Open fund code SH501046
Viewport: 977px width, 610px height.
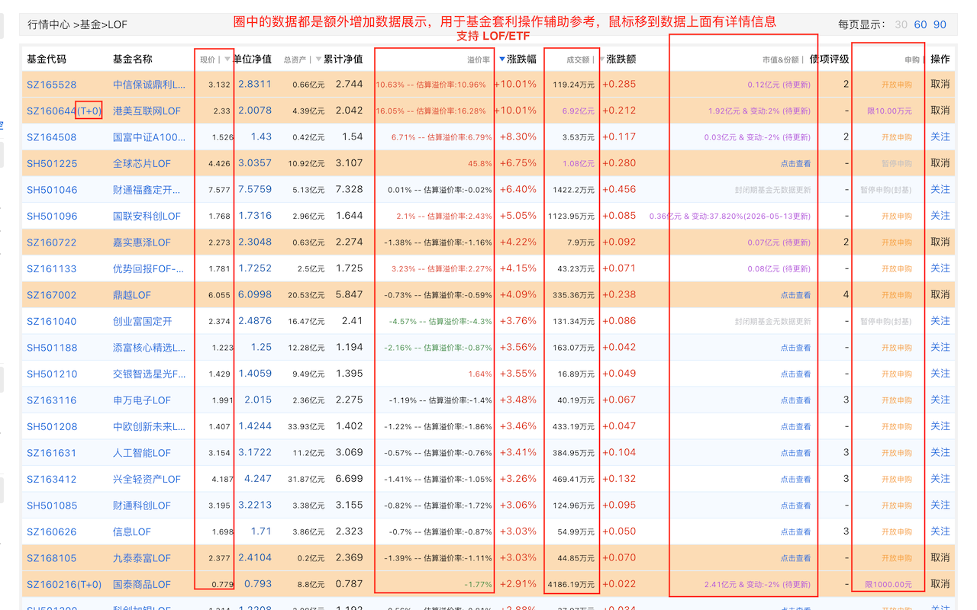(52, 190)
